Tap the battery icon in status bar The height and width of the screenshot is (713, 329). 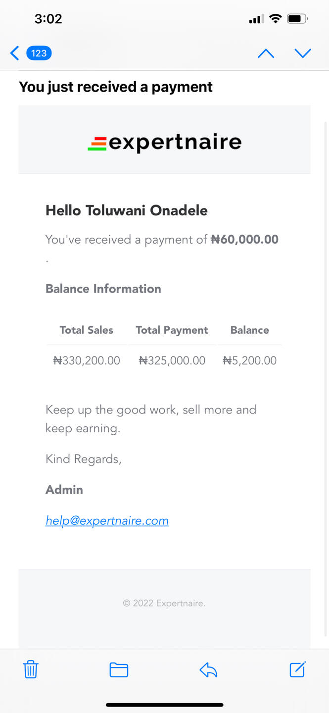click(297, 19)
